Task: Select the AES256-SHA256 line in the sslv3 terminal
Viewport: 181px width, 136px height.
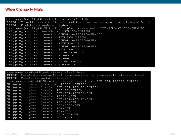Action: tap(48, 31)
